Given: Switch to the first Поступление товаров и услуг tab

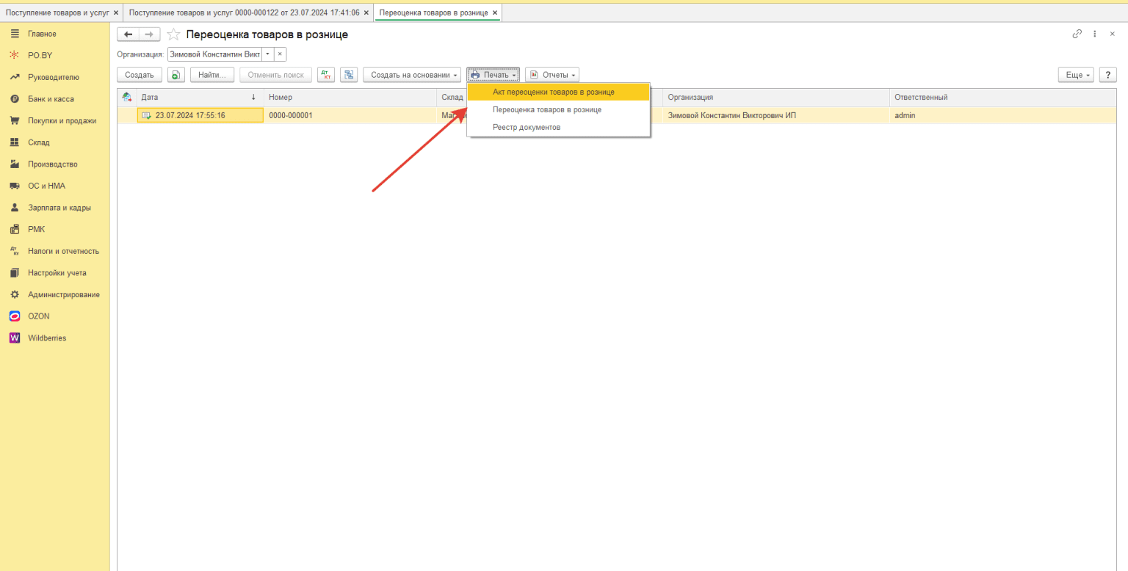Looking at the screenshot, I should tap(57, 12).
